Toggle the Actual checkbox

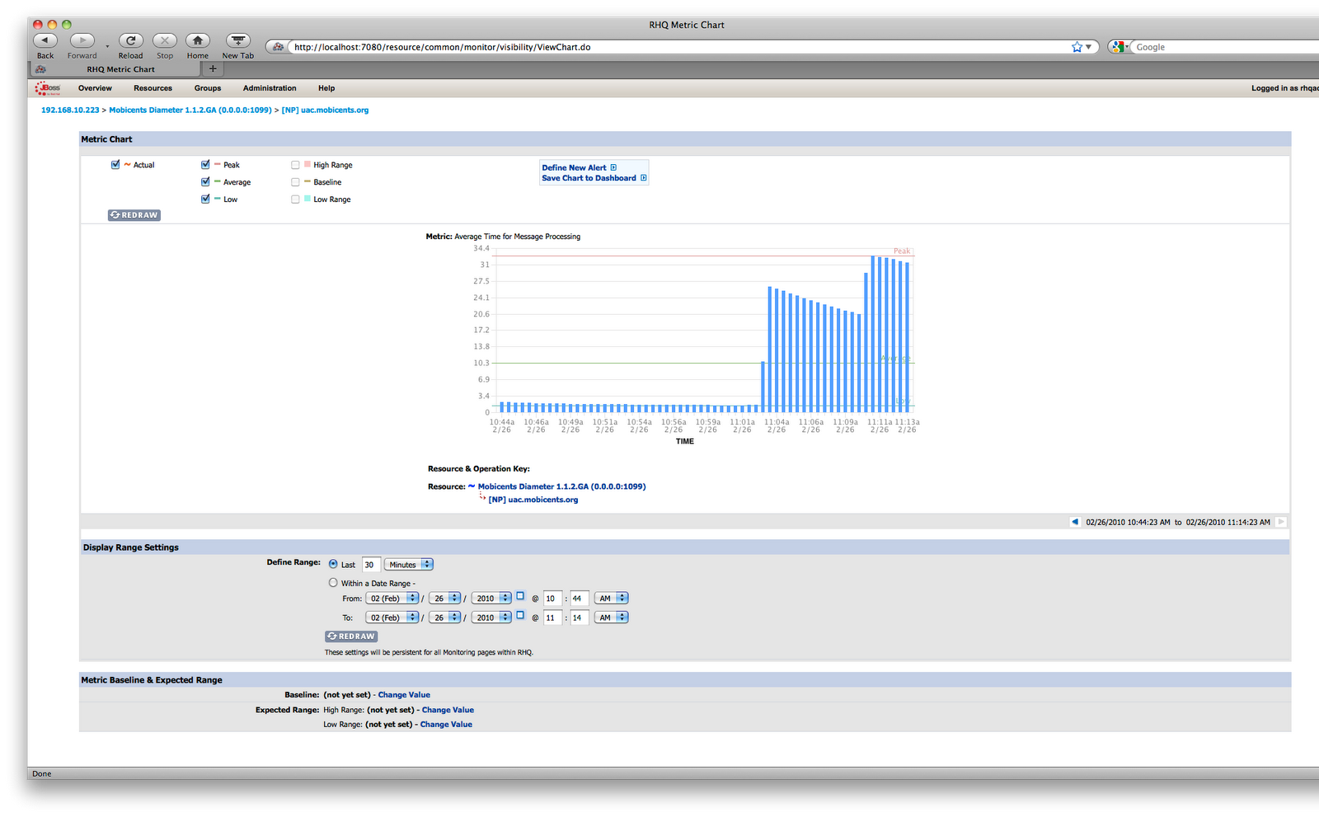click(x=115, y=164)
